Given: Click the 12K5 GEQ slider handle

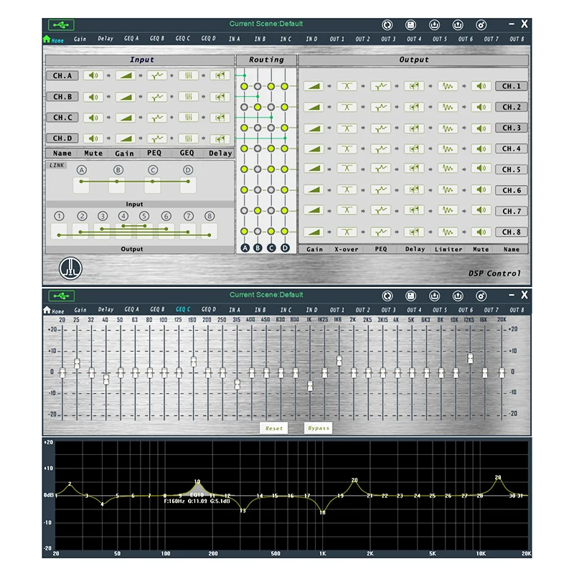Looking at the screenshot, I should click(470, 358).
